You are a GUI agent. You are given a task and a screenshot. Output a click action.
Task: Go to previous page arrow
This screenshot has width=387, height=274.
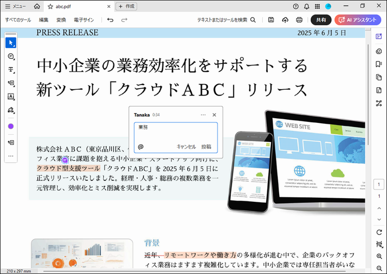point(379,208)
